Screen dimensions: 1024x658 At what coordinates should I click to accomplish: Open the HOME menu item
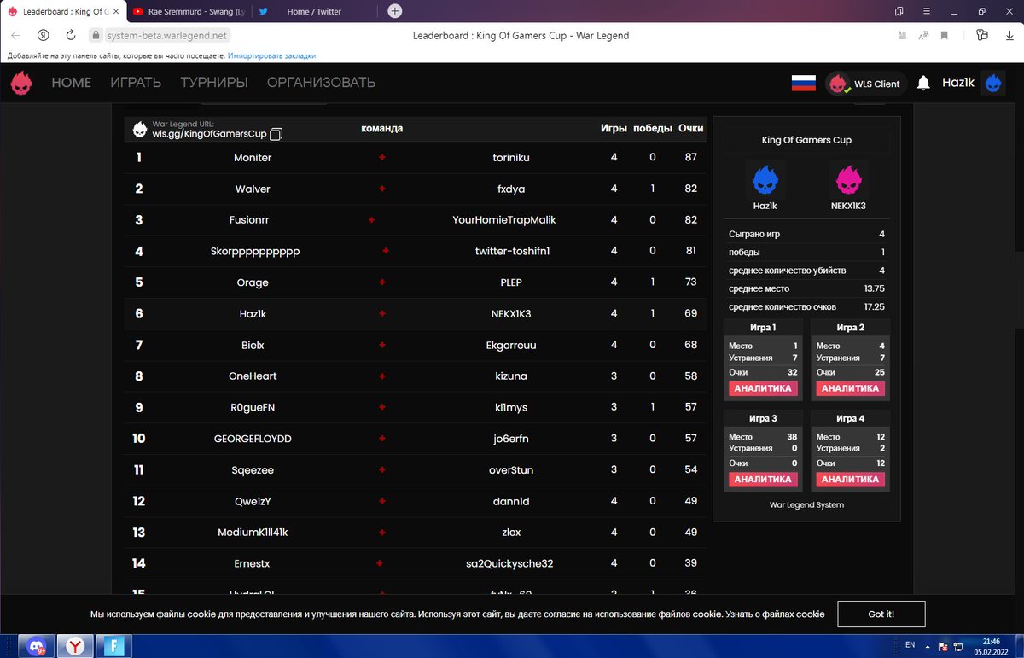71,83
